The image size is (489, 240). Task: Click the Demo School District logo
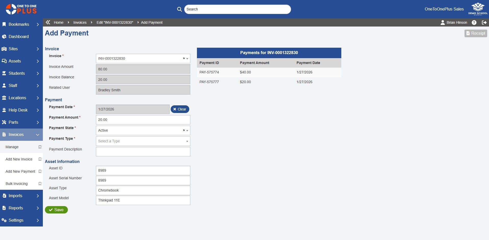coord(478,9)
